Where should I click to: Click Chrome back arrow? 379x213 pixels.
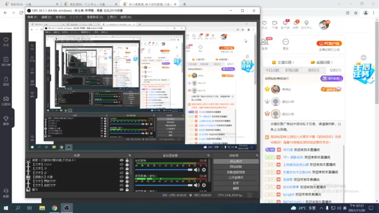pyautogui.click(x=5, y=13)
